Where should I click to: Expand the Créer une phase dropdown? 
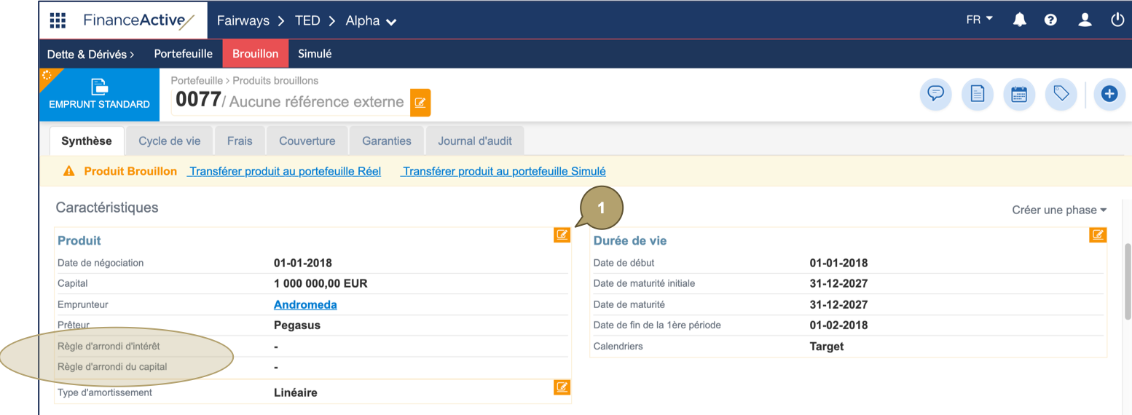click(x=1059, y=210)
